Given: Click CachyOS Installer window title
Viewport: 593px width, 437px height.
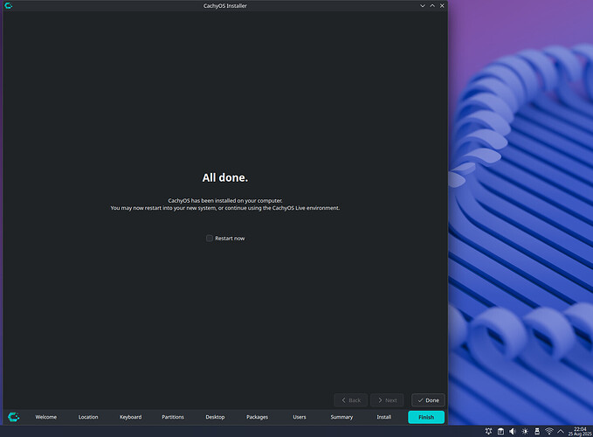Looking at the screenshot, I should coord(225,5).
